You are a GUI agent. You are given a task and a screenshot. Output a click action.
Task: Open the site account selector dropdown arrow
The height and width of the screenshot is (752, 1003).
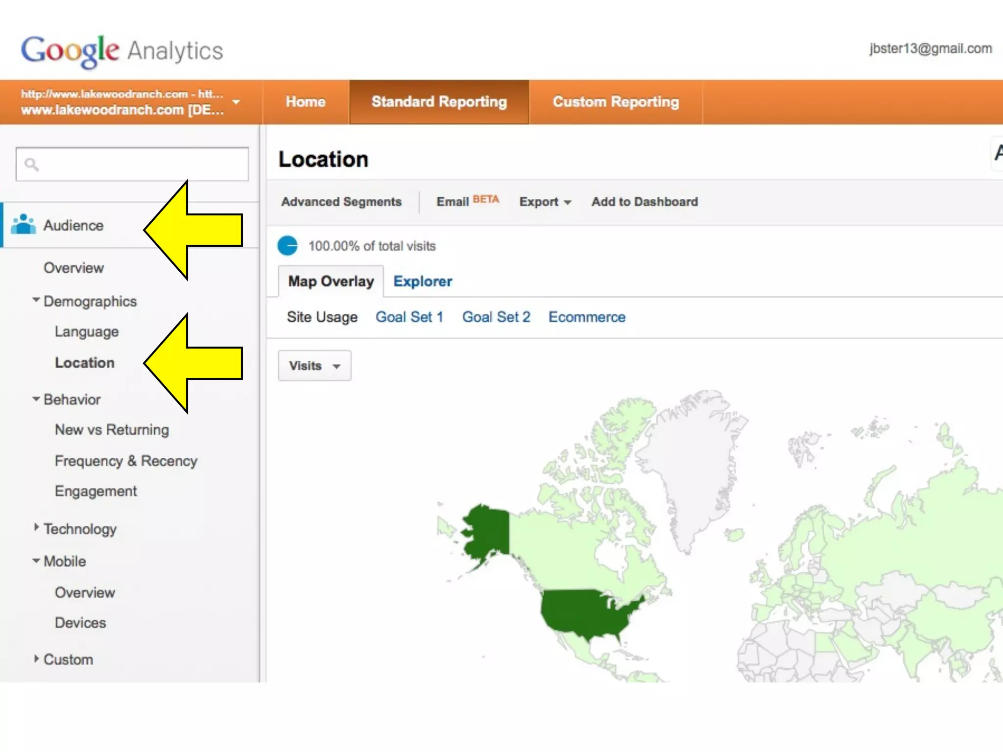[x=236, y=102]
